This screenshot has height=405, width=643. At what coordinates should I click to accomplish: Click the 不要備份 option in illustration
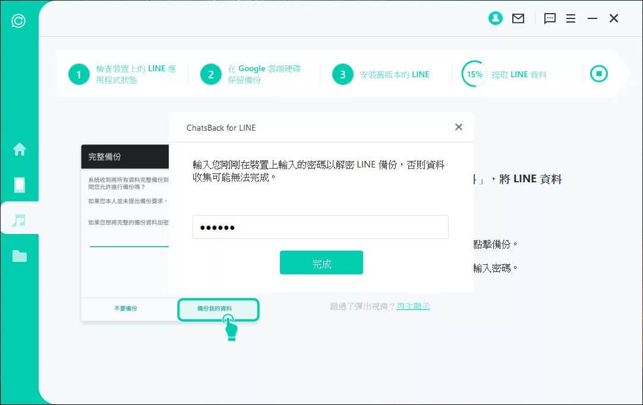(125, 308)
